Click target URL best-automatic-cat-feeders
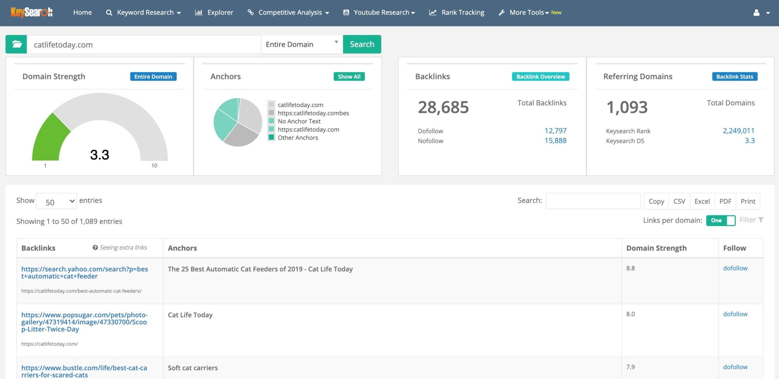Screen dimensions: 779x379 click(x=81, y=291)
